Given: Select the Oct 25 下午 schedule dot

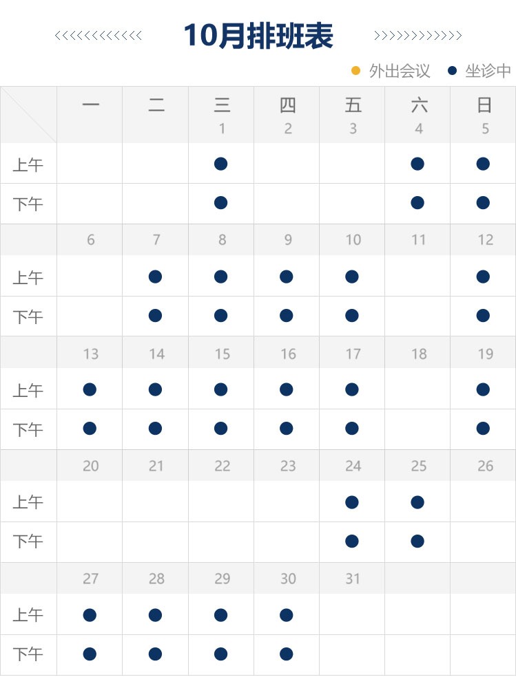Looking at the screenshot, I should point(417,541).
